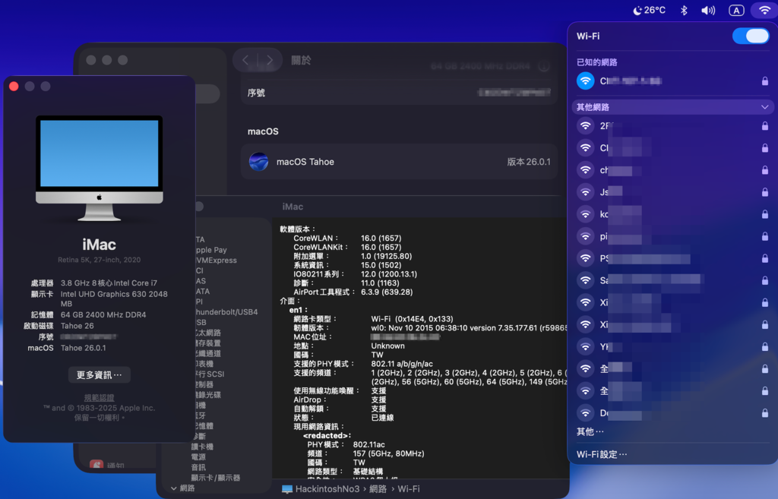Toggle the Wi-Fi switch off

[x=750, y=36]
